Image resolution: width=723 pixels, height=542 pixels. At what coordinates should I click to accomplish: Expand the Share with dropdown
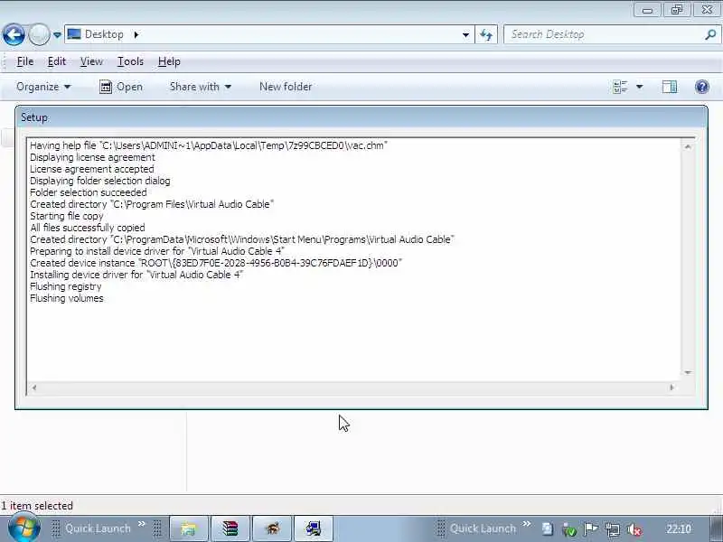(200, 87)
